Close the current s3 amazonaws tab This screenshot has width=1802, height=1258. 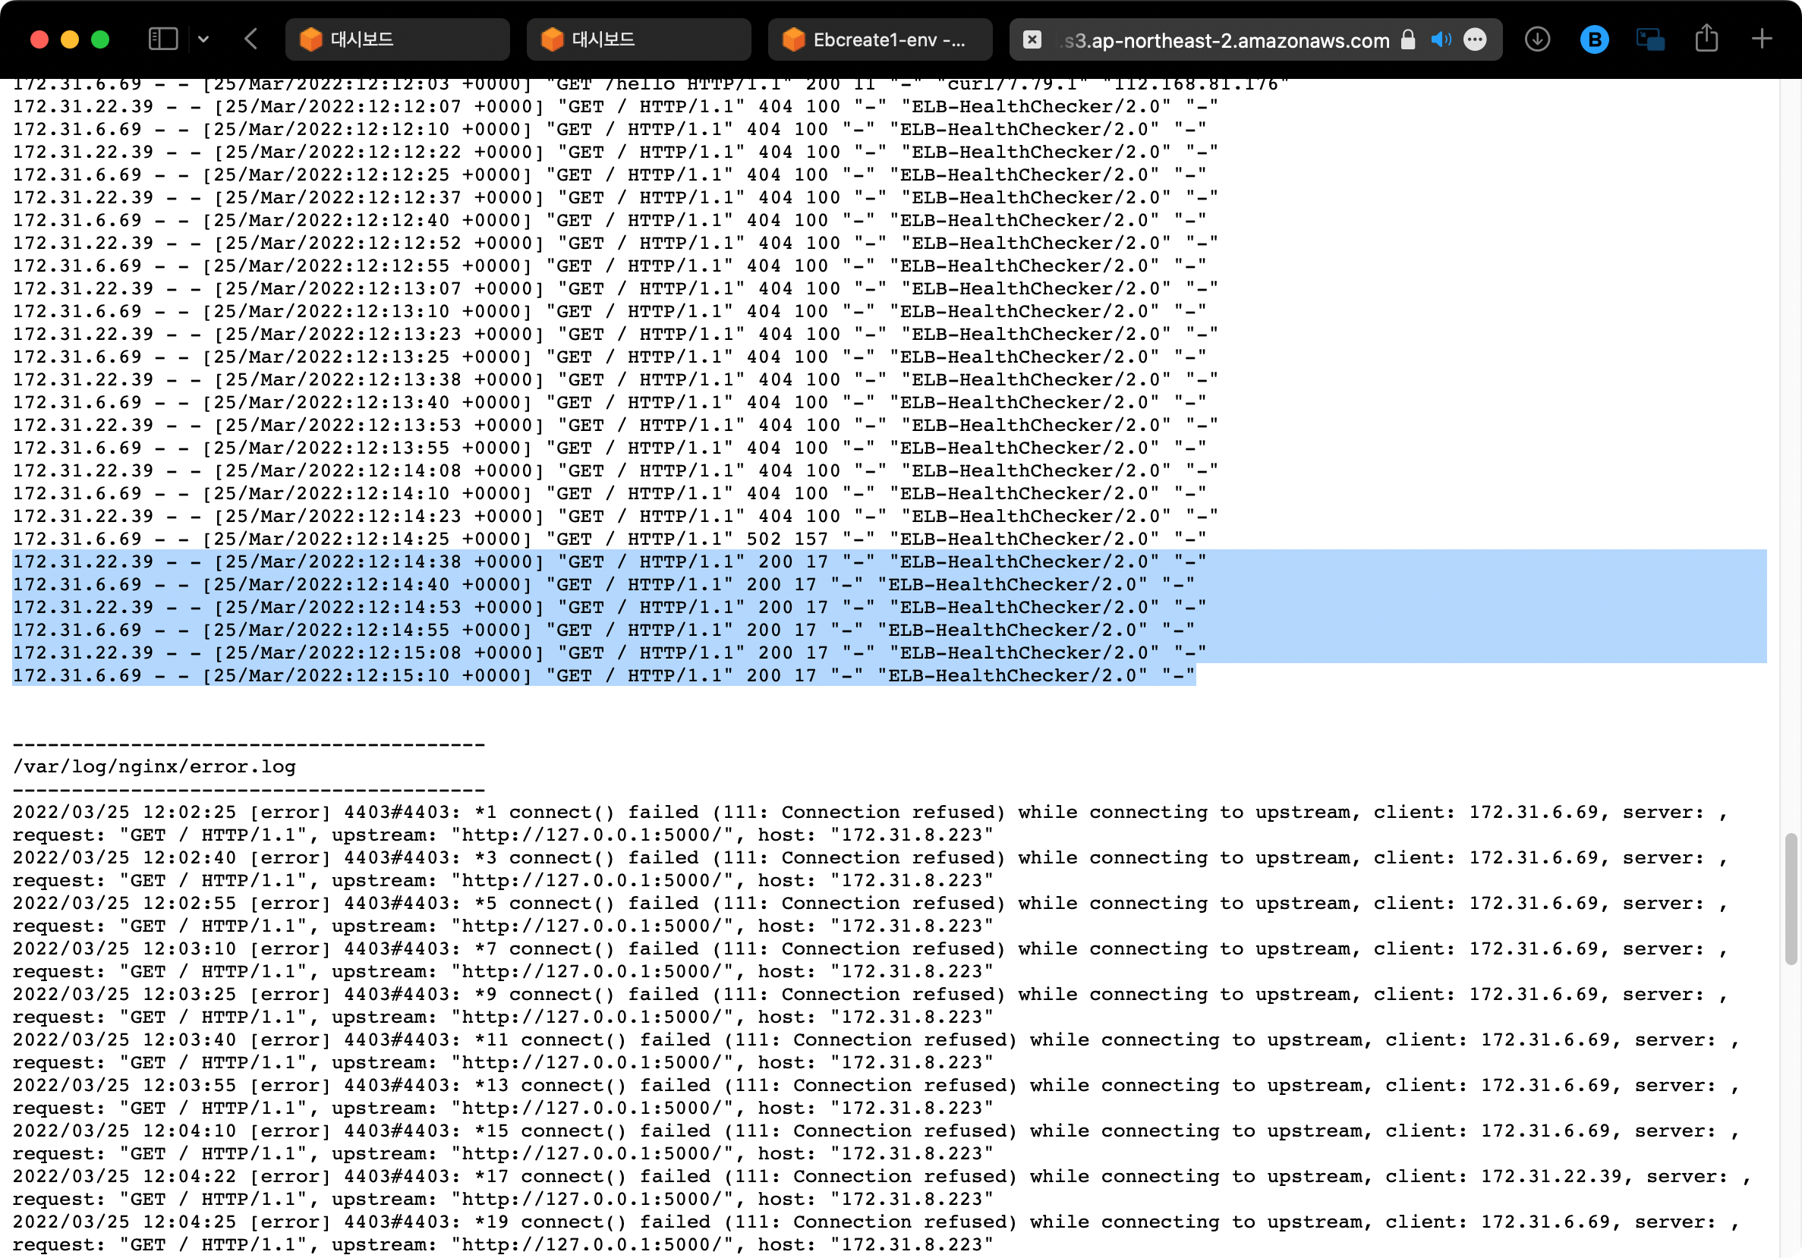[1032, 39]
